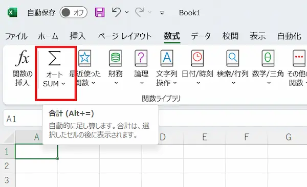Image resolution: width=307 pixels, height=187 pixels.
Task: Open the ファイル menu
Action: point(16,36)
